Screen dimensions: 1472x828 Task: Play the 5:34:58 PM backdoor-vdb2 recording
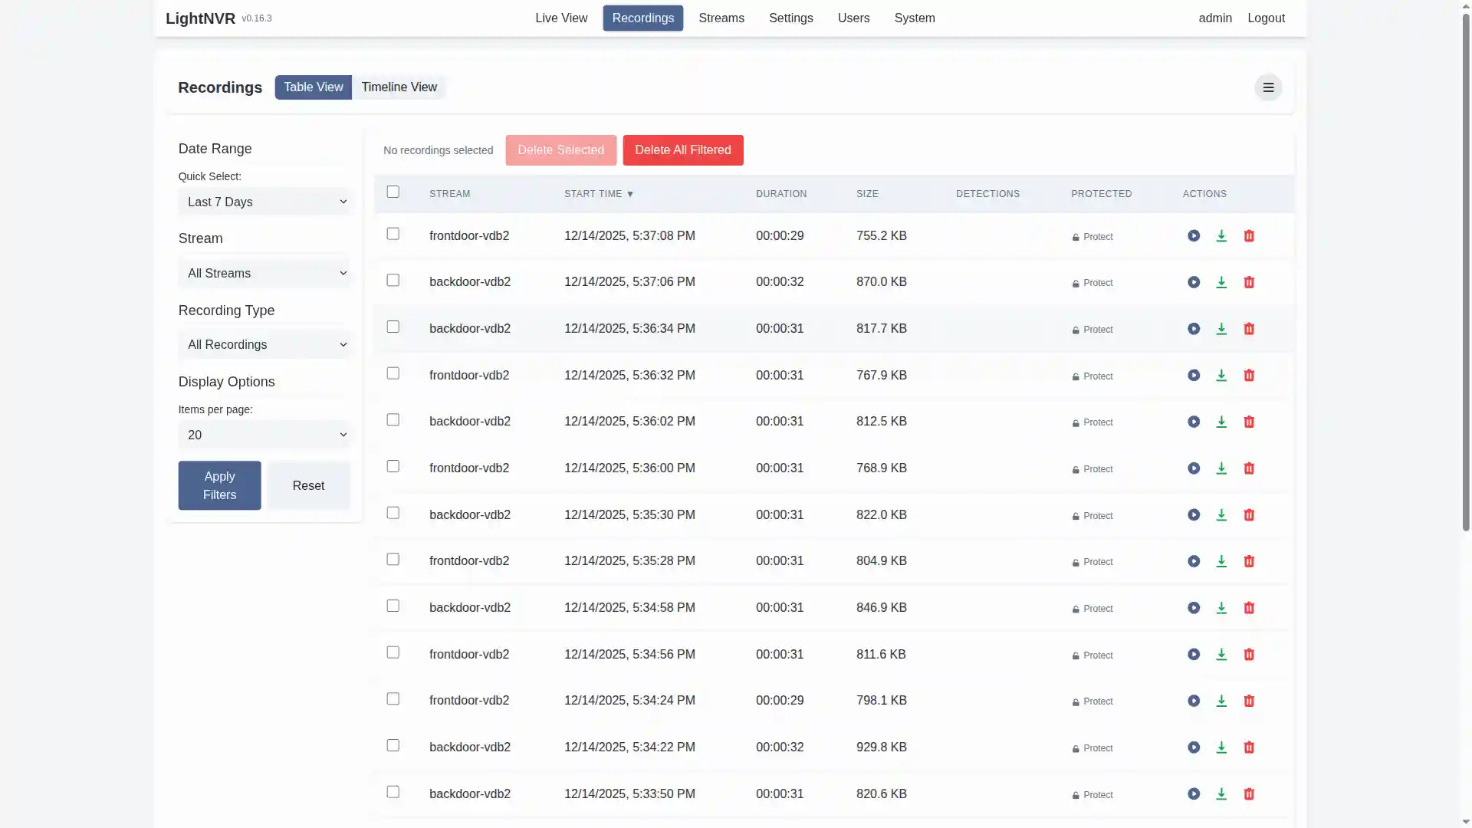pos(1194,608)
